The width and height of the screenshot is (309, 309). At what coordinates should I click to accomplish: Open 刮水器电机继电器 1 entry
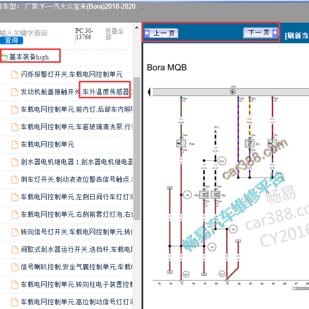[x=76, y=162]
